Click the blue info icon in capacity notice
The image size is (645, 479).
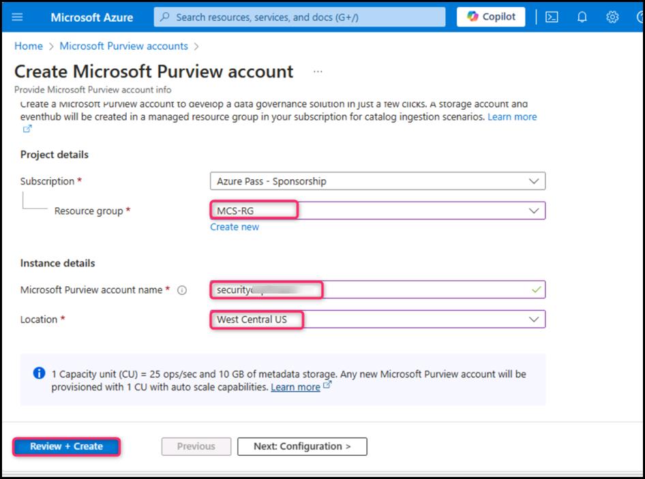tap(39, 374)
